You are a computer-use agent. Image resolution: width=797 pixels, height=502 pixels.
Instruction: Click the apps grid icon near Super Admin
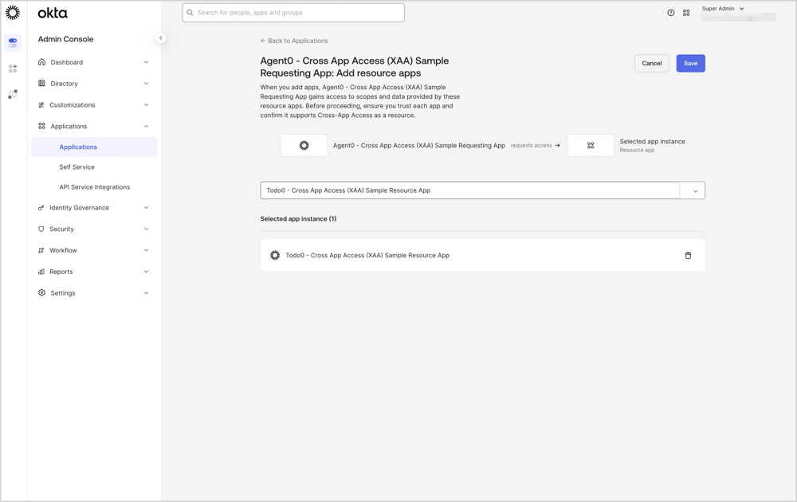[x=686, y=12]
